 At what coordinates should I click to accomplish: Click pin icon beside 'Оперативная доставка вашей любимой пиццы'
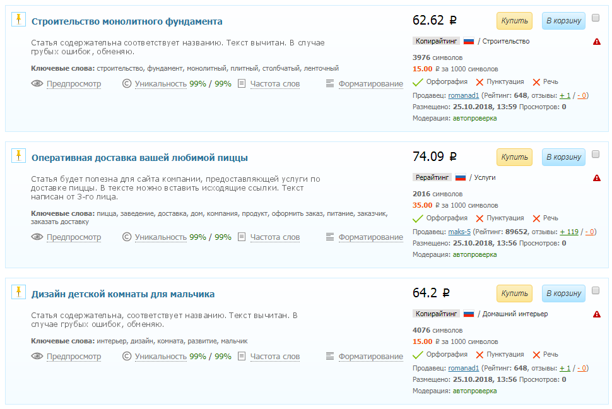[18, 155]
